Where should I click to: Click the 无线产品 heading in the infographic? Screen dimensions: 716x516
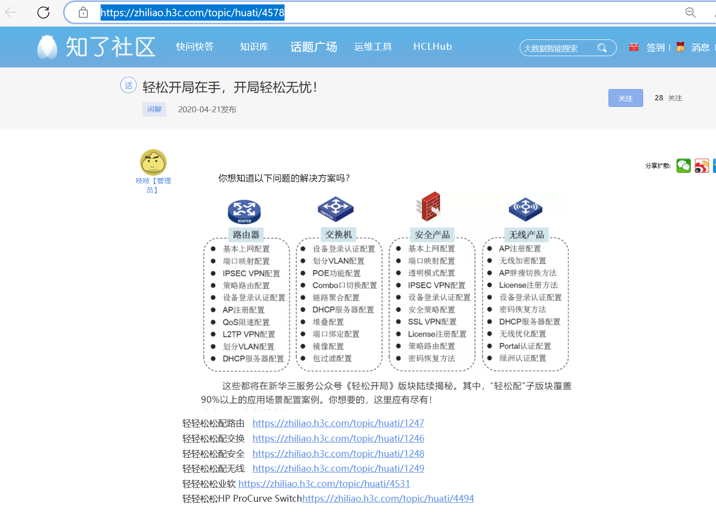click(x=527, y=235)
